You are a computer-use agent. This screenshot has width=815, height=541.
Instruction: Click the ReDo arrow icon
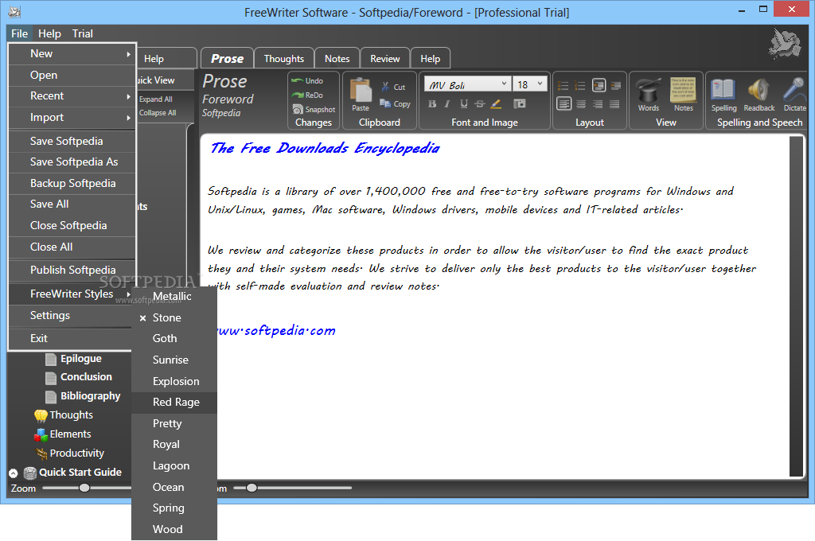click(298, 95)
